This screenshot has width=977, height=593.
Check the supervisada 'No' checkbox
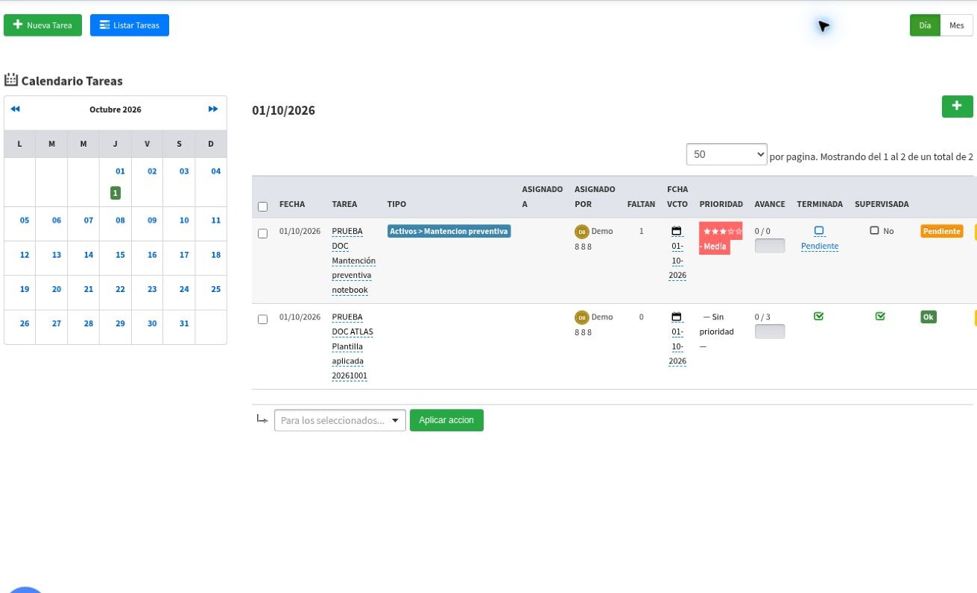click(875, 231)
